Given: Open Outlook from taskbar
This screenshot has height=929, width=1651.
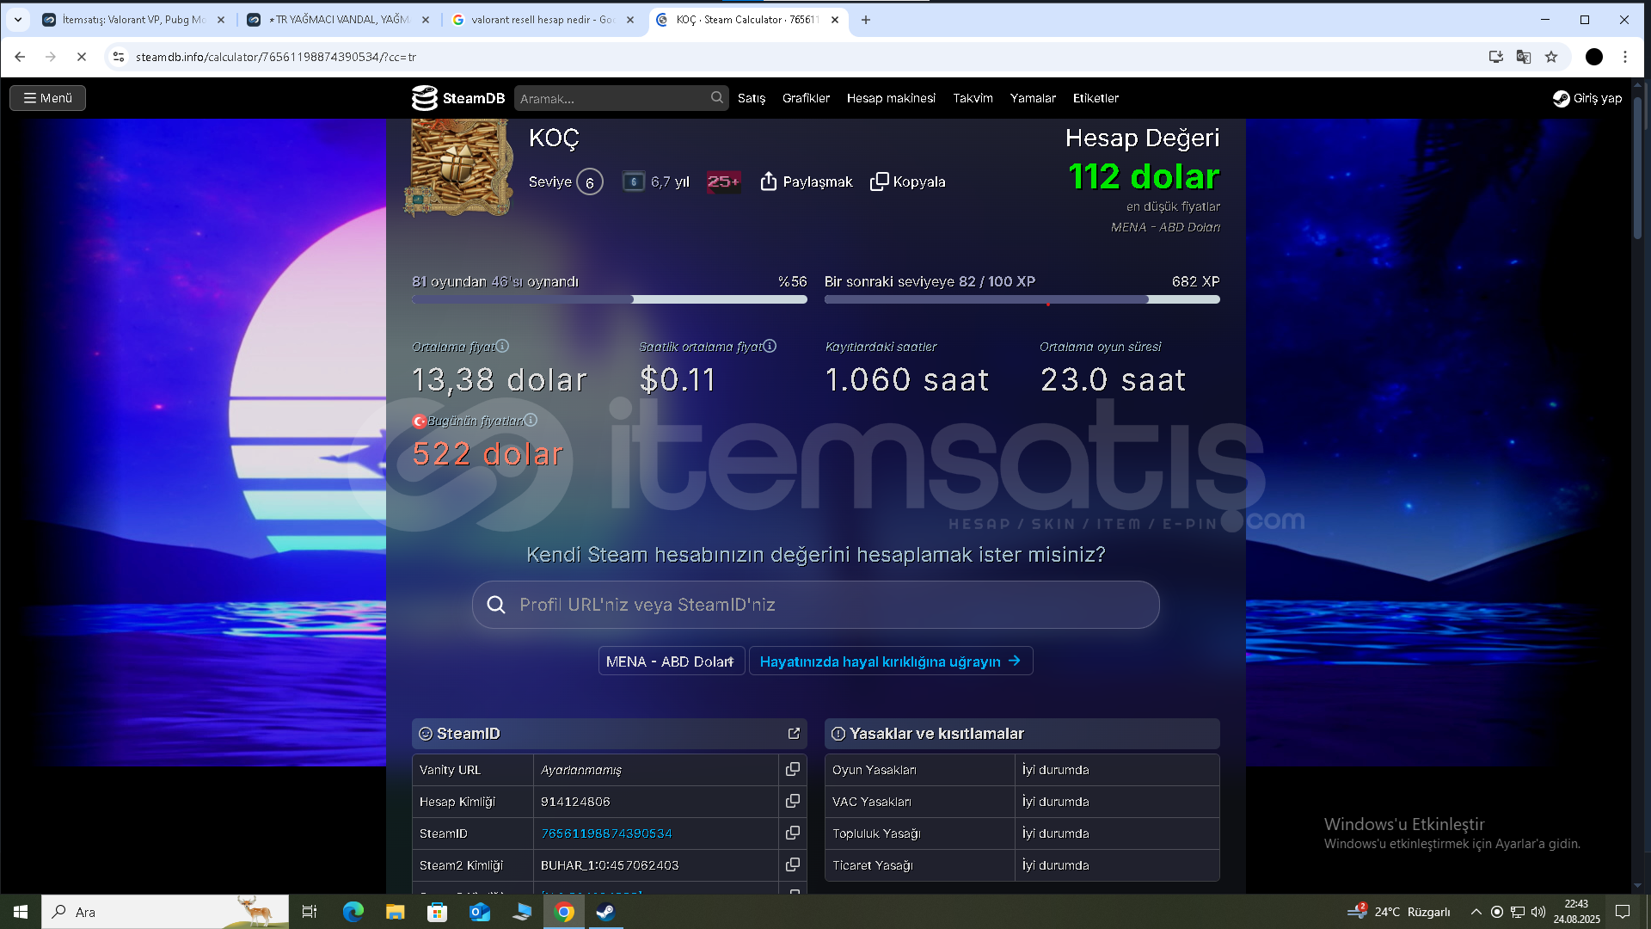Looking at the screenshot, I should pyautogui.click(x=479, y=912).
